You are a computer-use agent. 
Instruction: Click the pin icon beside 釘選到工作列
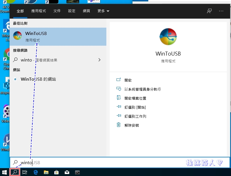tap(119, 115)
